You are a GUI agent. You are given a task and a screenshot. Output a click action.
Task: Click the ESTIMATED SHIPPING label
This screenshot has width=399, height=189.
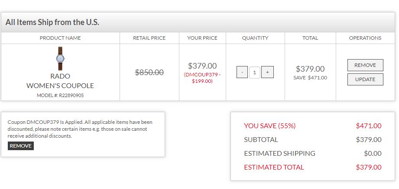click(279, 154)
